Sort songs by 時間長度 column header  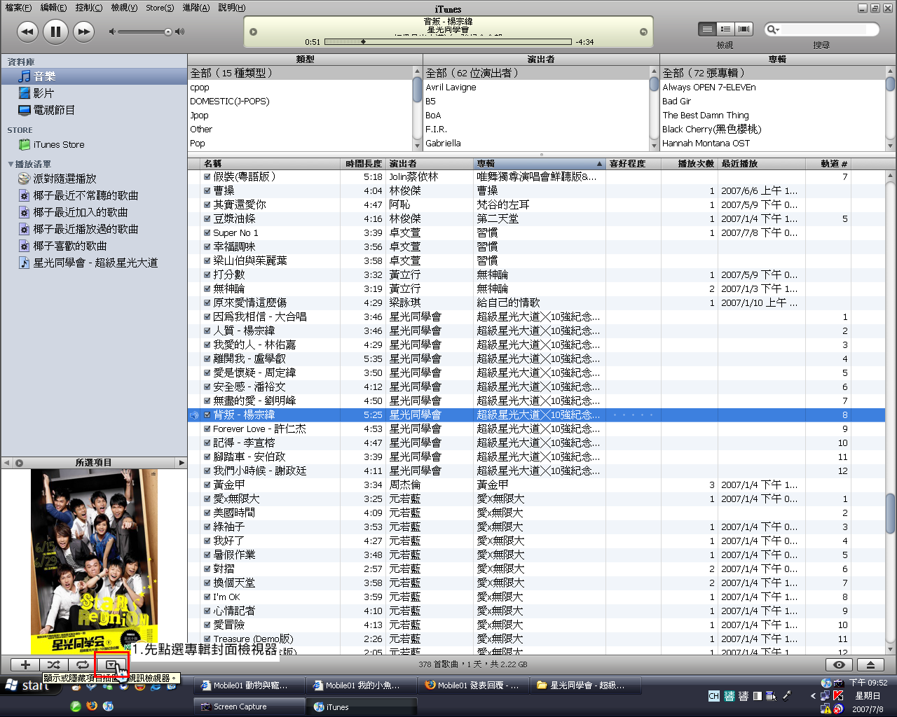click(364, 164)
